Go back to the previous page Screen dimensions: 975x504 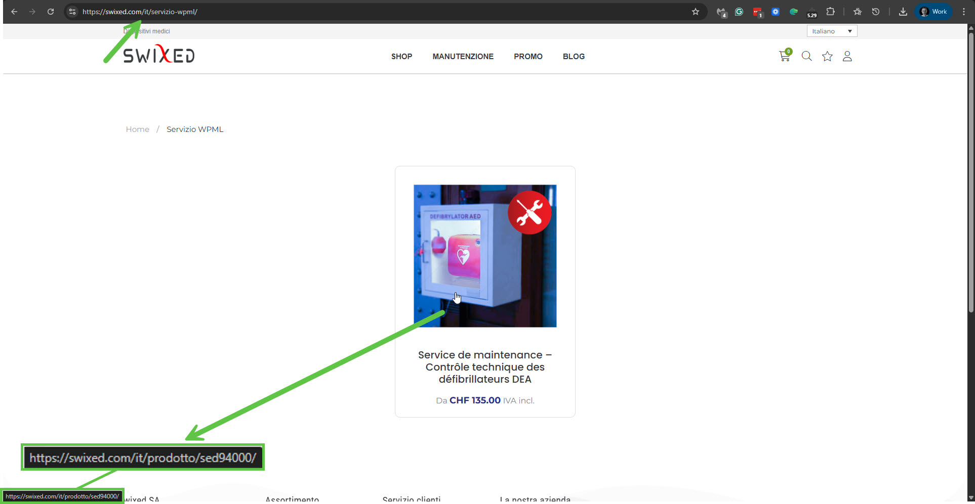[x=14, y=12]
